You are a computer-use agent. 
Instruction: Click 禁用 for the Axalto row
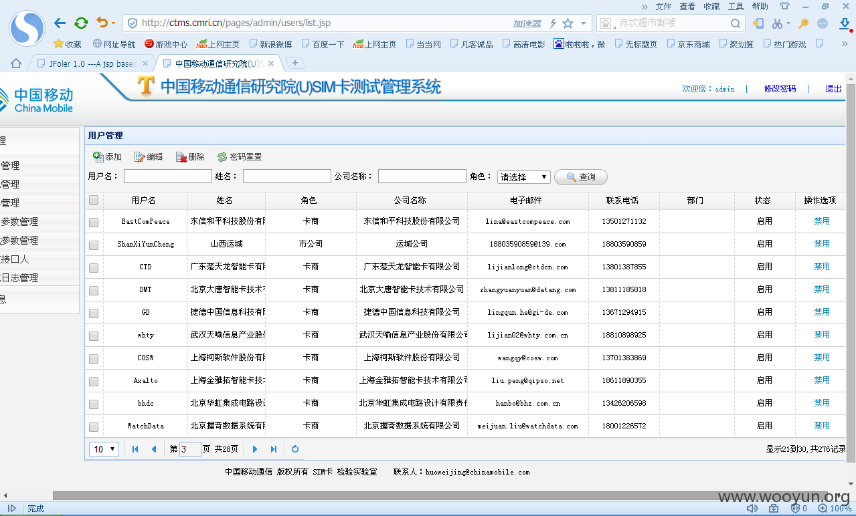pos(821,380)
